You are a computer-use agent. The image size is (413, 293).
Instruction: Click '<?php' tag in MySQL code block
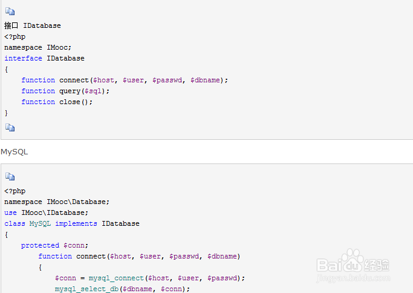15,191
